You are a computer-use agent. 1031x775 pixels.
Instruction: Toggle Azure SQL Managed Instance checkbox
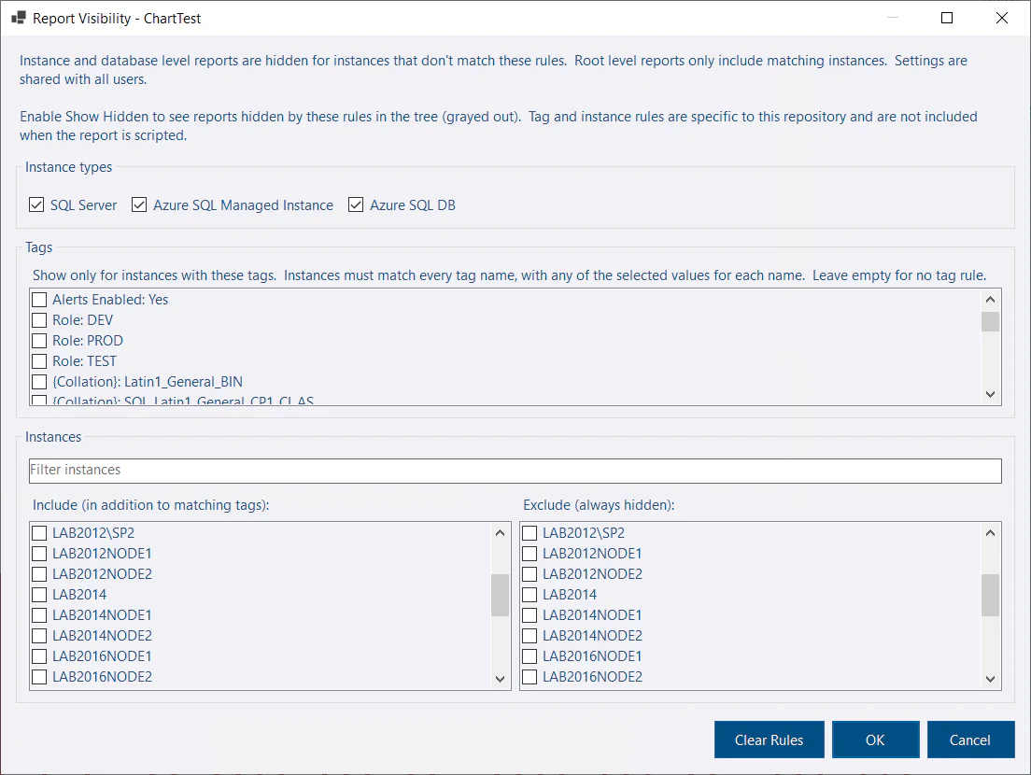coord(139,205)
